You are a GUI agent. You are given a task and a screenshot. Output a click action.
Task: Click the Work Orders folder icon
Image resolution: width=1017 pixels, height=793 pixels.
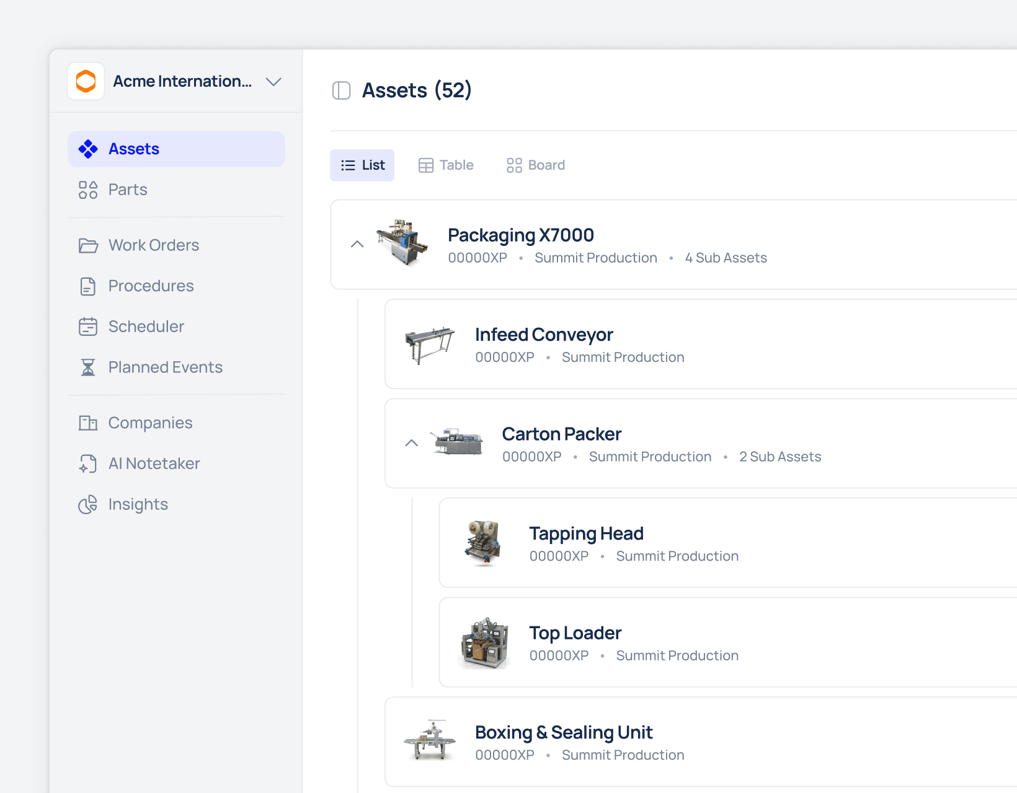88,245
